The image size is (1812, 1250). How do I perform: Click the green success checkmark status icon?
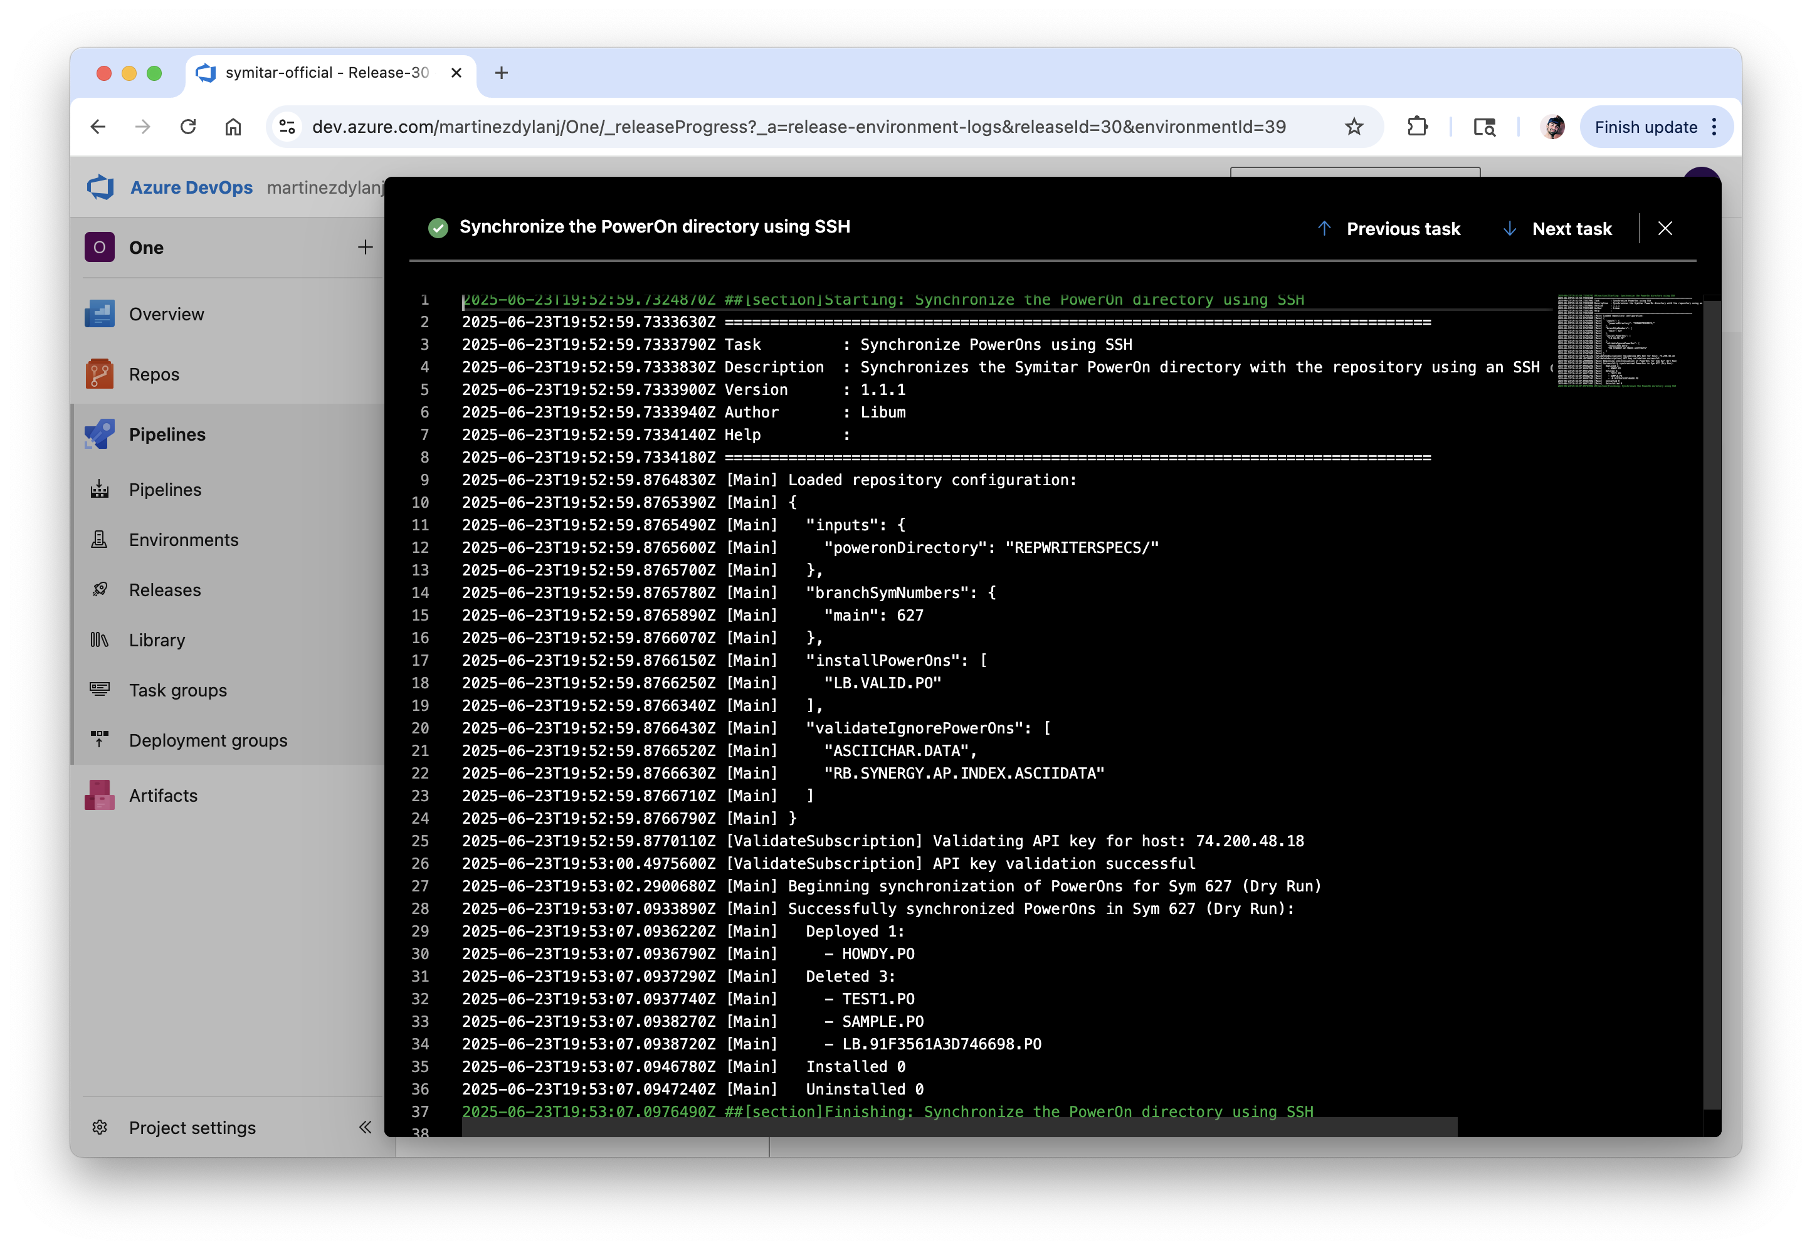click(438, 228)
